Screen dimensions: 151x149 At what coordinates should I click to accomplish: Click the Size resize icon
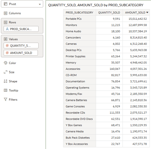[6, 72]
